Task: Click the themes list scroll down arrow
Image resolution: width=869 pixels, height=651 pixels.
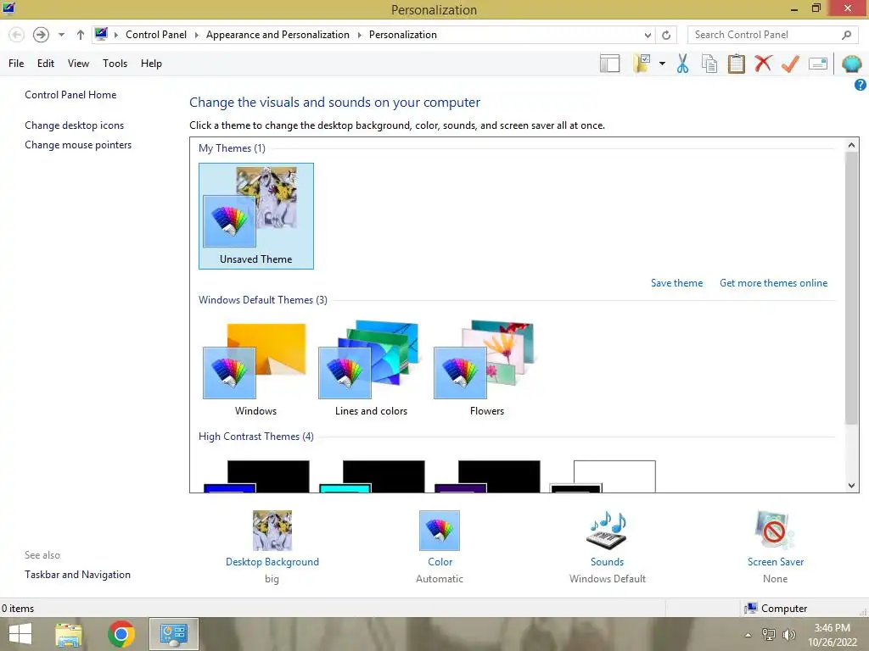Action: click(851, 486)
